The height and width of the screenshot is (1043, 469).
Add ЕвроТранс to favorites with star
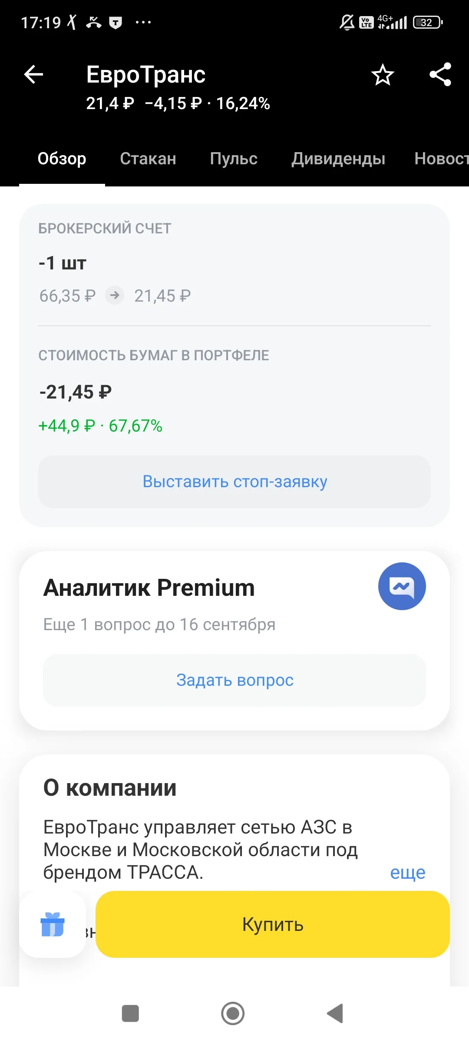coord(383,75)
